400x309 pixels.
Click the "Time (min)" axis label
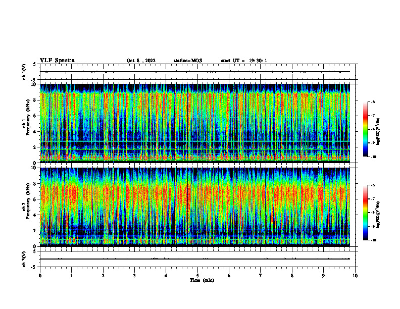(x=202, y=280)
